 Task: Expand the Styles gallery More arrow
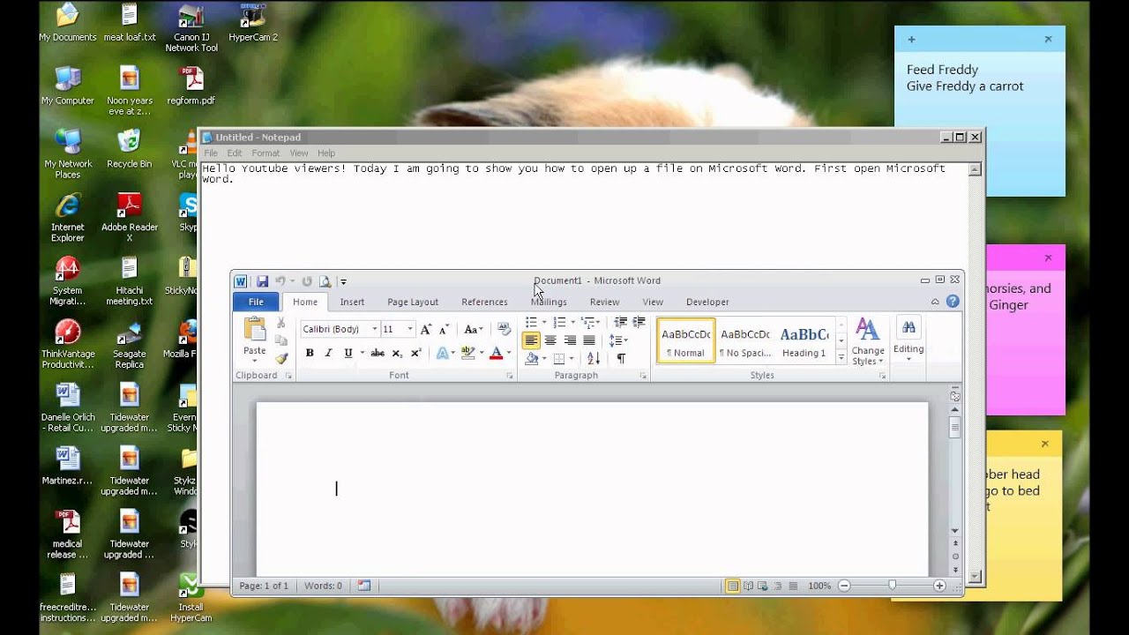841,357
